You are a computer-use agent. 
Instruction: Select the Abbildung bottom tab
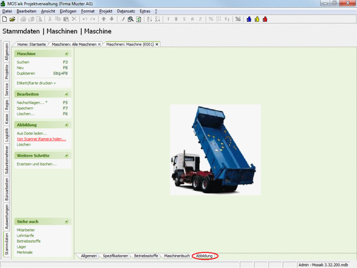pos(204,256)
